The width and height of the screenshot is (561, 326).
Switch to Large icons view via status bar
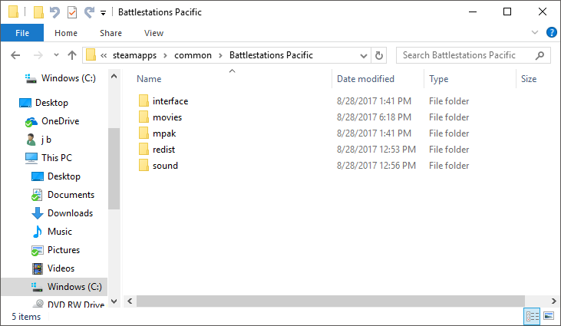pos(549,316)
